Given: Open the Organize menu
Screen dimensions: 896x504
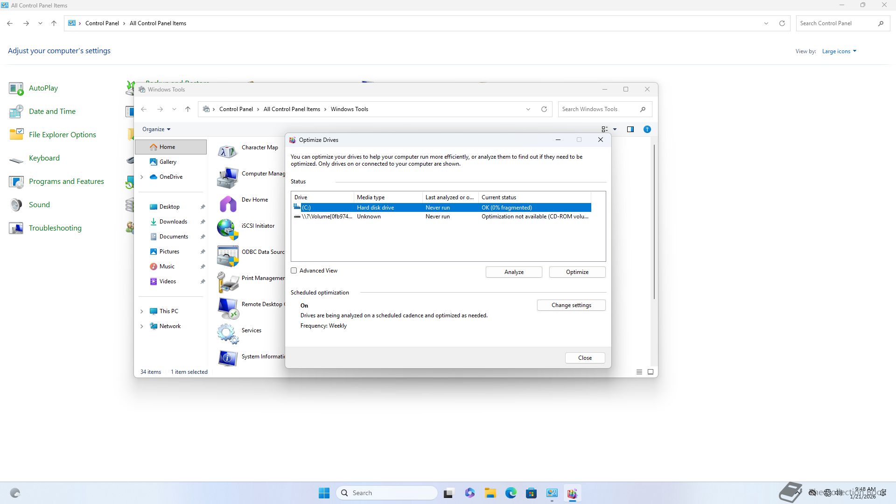Looking at the screenshot, I should pos(156,129).
